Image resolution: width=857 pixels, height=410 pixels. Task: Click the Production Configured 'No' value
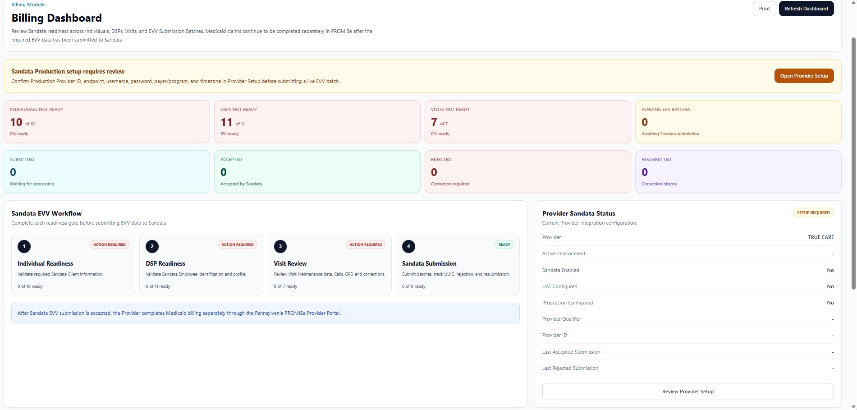[830, 303]
